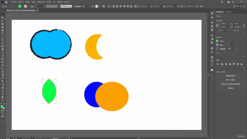247x139 pixels.
Task: Select the Eyedropper tool
Action: [x=3, y=78]
